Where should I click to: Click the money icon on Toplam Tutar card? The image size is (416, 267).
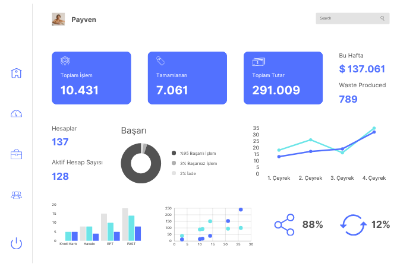click(258, 61)
